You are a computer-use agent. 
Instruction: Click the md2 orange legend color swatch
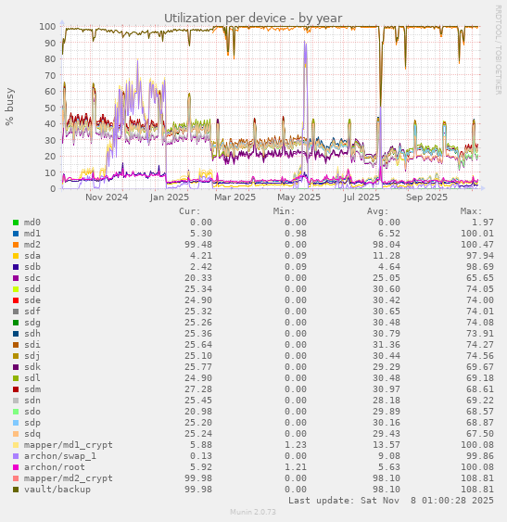pos(16,245)
